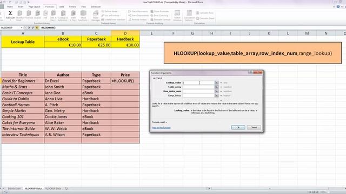The width and height of the screenshot is (346, 194).
Task: Click Use in Formula
Action: [110, 16]
